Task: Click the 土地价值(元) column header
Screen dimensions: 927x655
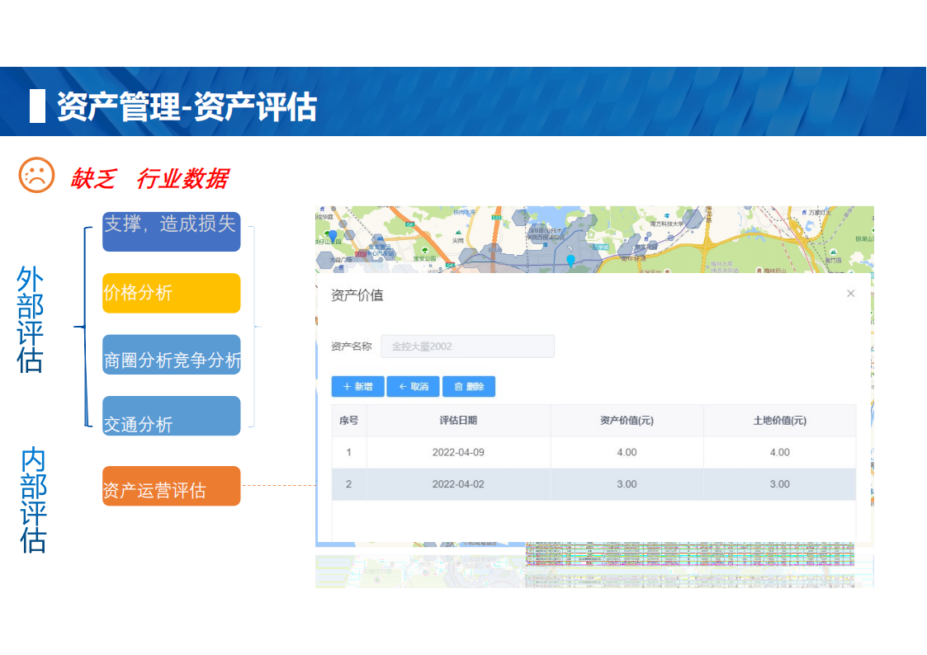Action: pos(779,420)
